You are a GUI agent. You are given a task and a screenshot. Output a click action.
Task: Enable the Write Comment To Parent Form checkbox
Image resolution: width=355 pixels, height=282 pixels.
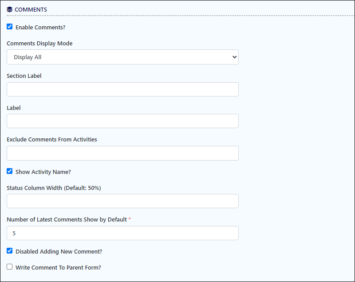[x=9, y=266]
